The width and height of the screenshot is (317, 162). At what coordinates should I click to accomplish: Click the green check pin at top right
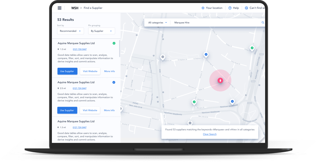[x=252, y=48]
